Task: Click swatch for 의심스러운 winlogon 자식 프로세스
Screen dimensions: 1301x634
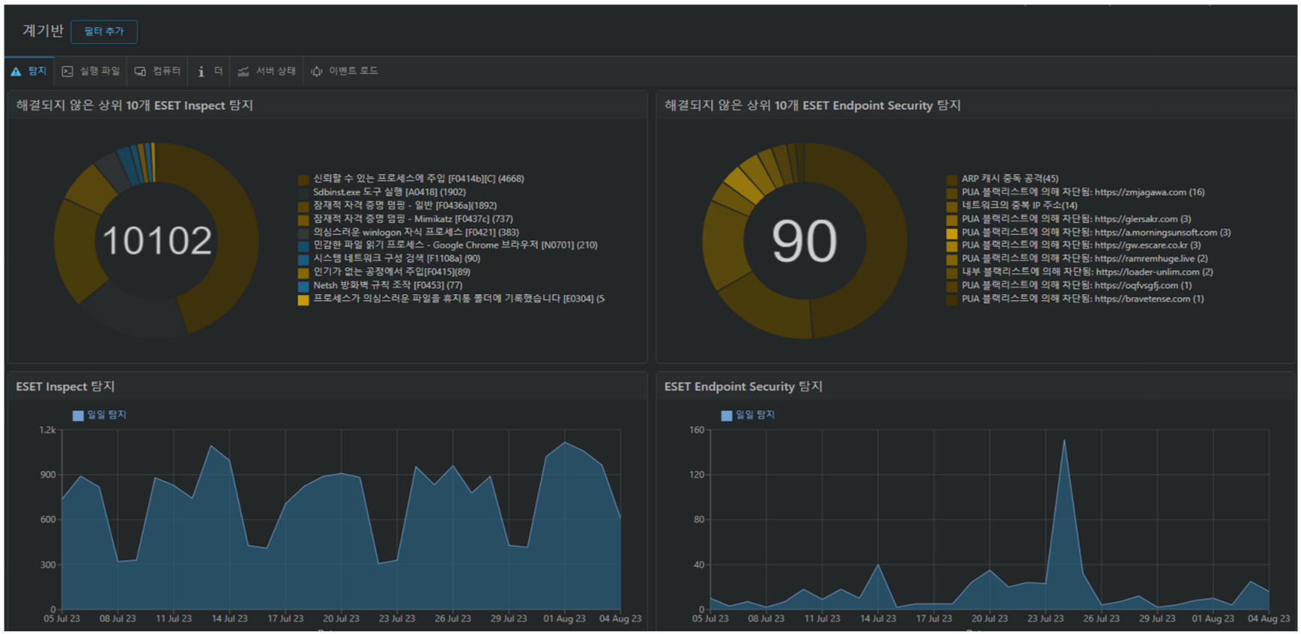Action: coord(303,234)
